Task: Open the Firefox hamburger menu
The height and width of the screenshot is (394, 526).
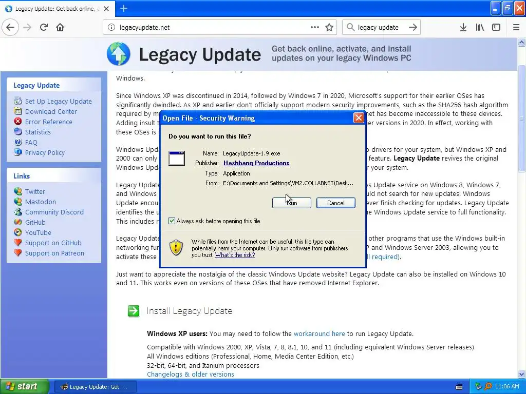Action: 516,27
